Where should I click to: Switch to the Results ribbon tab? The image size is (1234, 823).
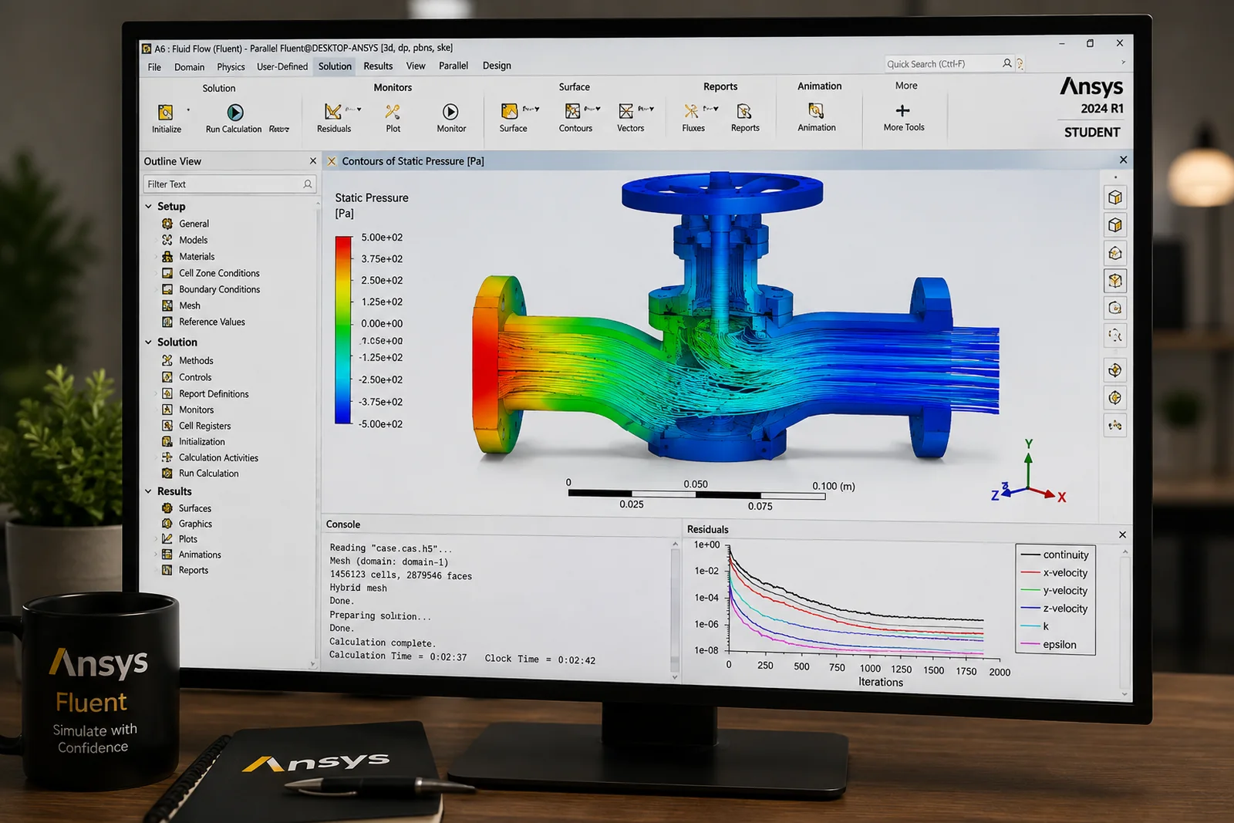point(378,66)
